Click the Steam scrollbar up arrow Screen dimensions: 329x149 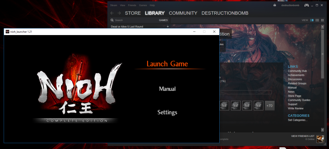323,27
